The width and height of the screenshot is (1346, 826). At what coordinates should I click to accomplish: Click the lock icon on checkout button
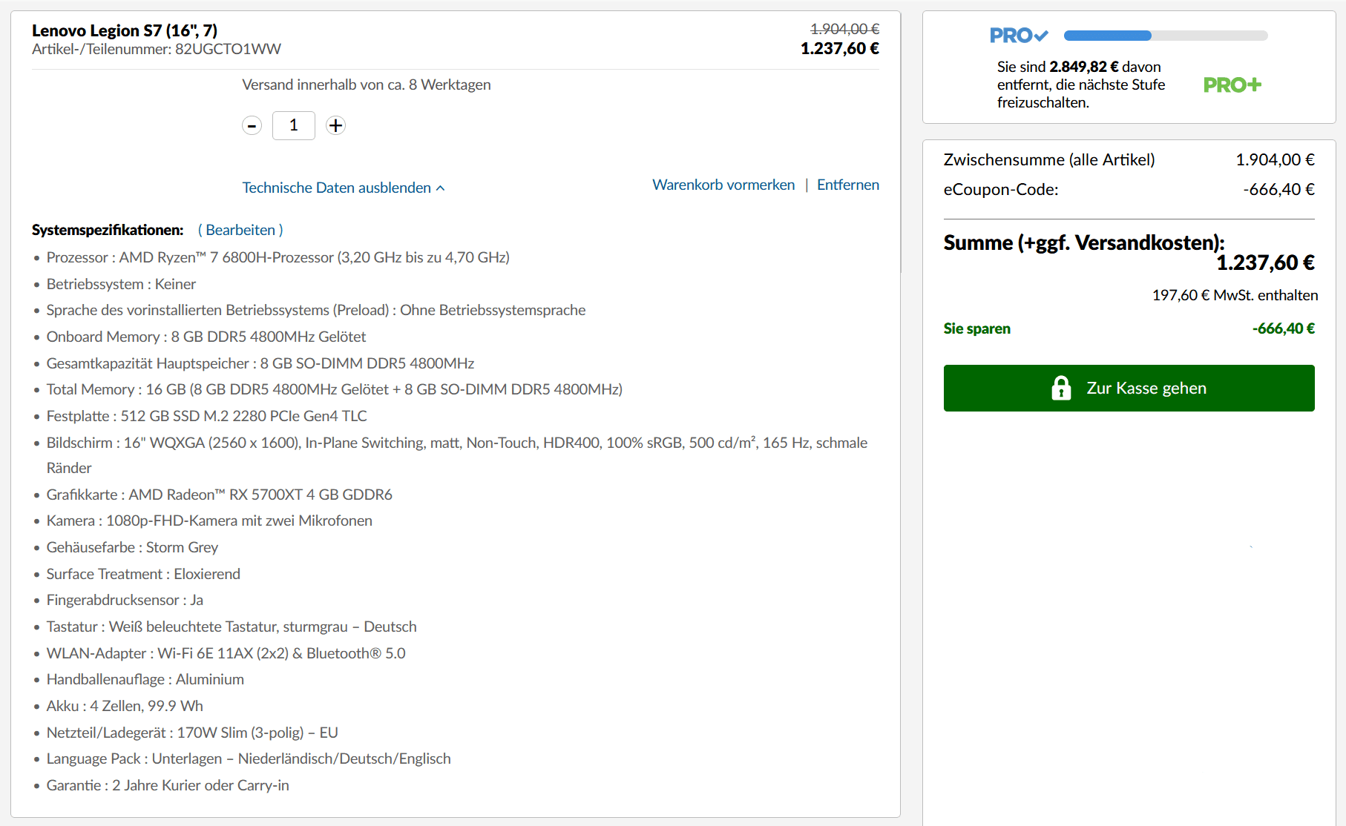1061,388
